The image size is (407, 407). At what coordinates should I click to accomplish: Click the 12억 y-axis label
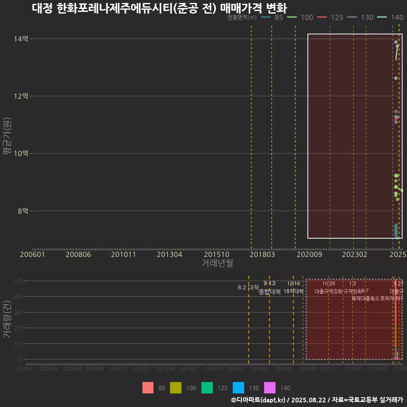click(21, 96)
